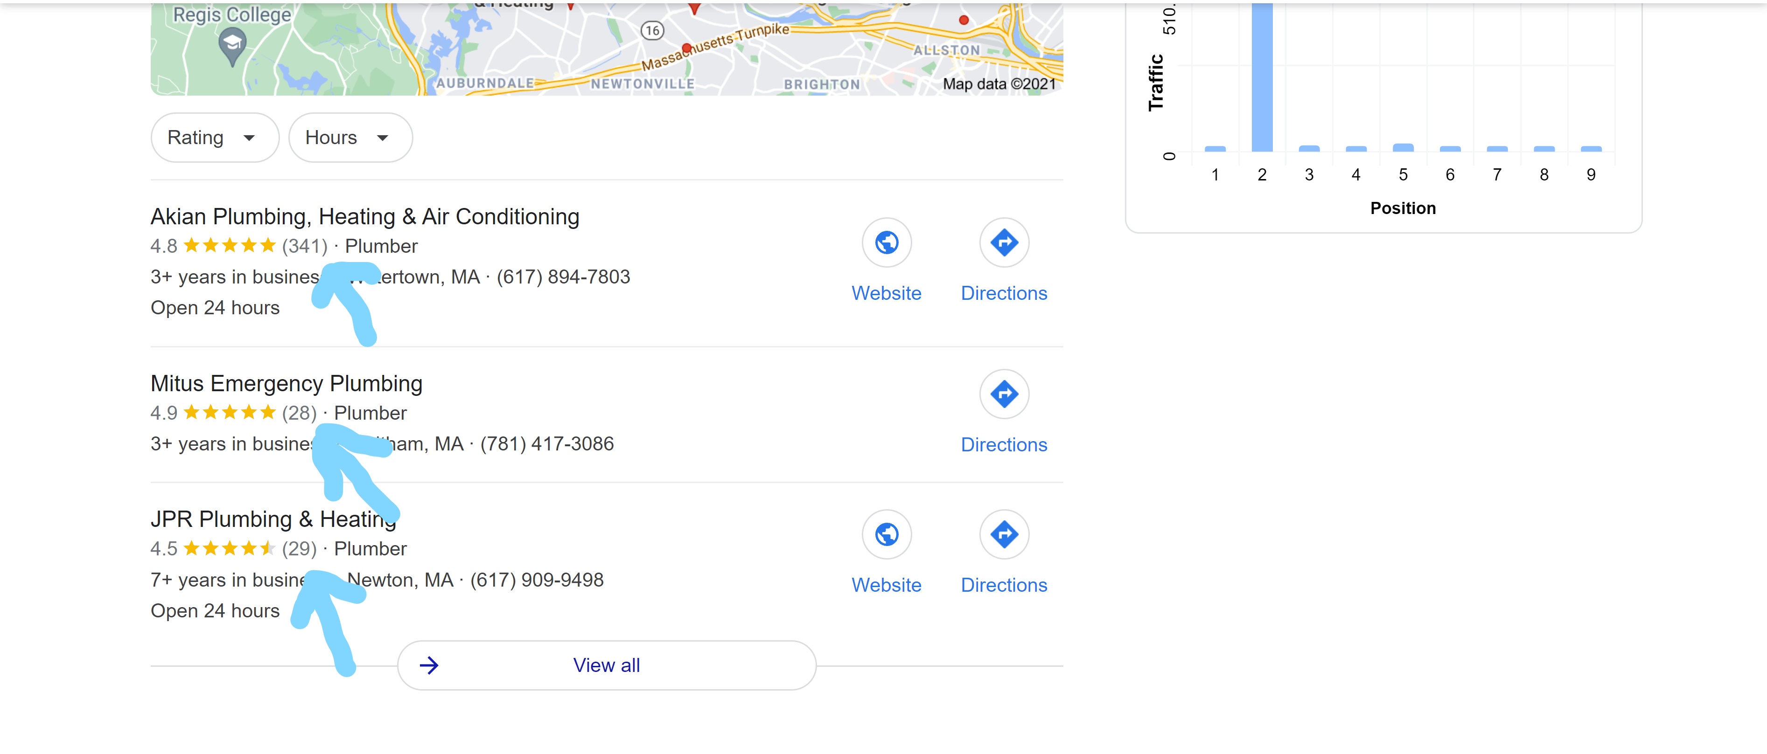Click the red map pin near Newtonville
This screenshot has width=1767, height=754.
click(687, 48)
